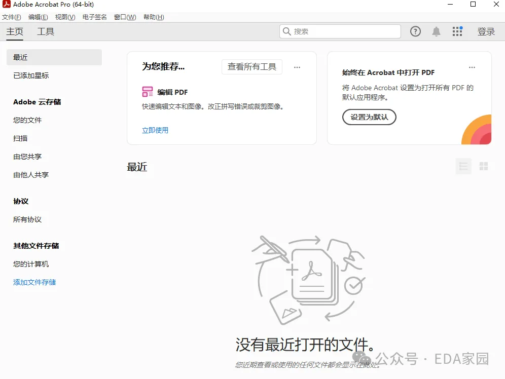Open 您的计算机 in the sidebar
The image size is (505, 379).
(31, 264)
